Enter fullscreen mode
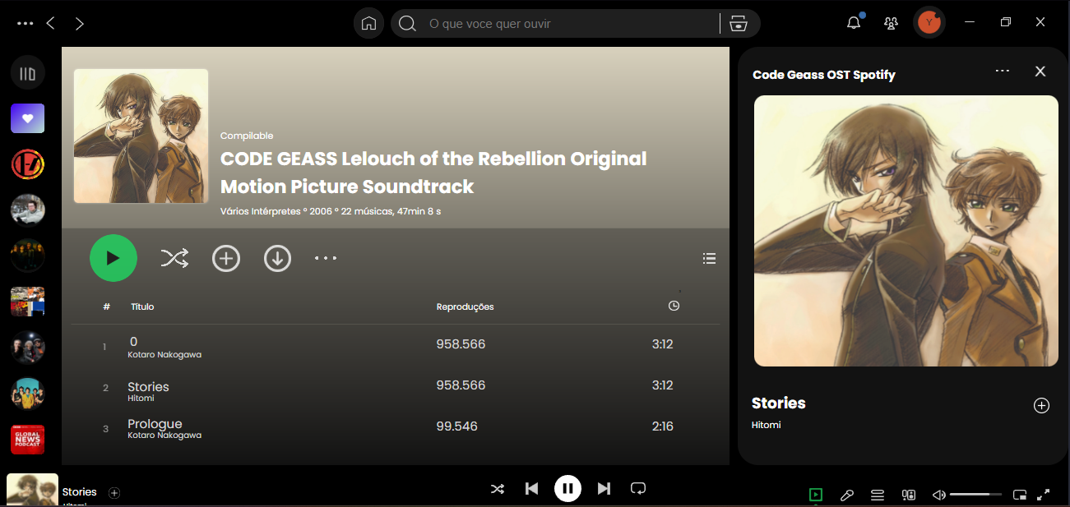The width and height of the screenshot is (1070, 507). 1043,495
